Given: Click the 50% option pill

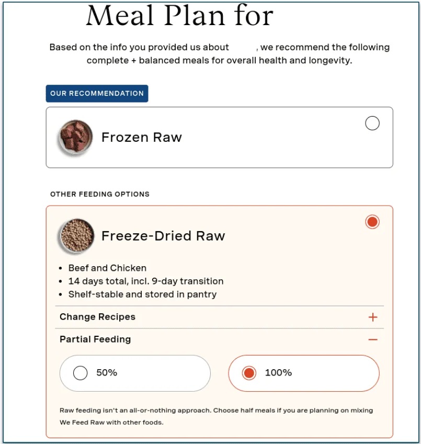Looking at the screenshot, I should pos(134,373).
